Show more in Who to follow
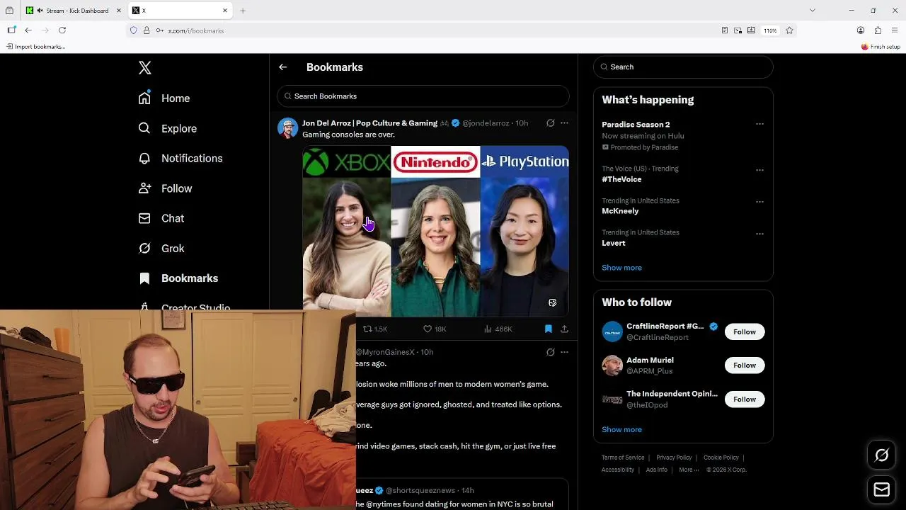 point(621,430)
